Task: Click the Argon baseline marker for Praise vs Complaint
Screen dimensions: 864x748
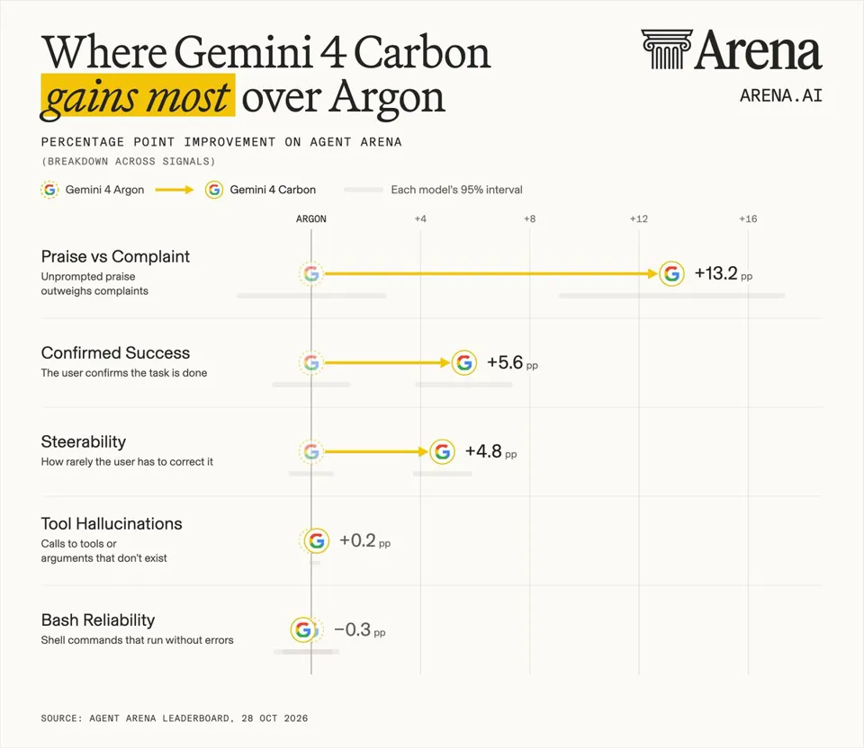Action: [311, 273]
